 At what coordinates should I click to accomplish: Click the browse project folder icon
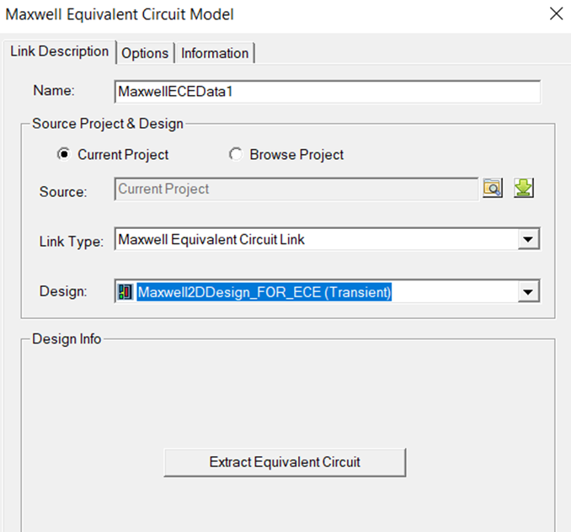click(493, 188)
